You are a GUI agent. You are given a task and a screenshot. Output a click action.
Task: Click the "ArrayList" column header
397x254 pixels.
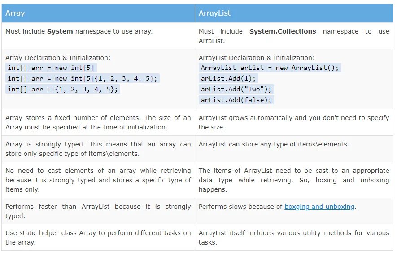coord(214,13)
